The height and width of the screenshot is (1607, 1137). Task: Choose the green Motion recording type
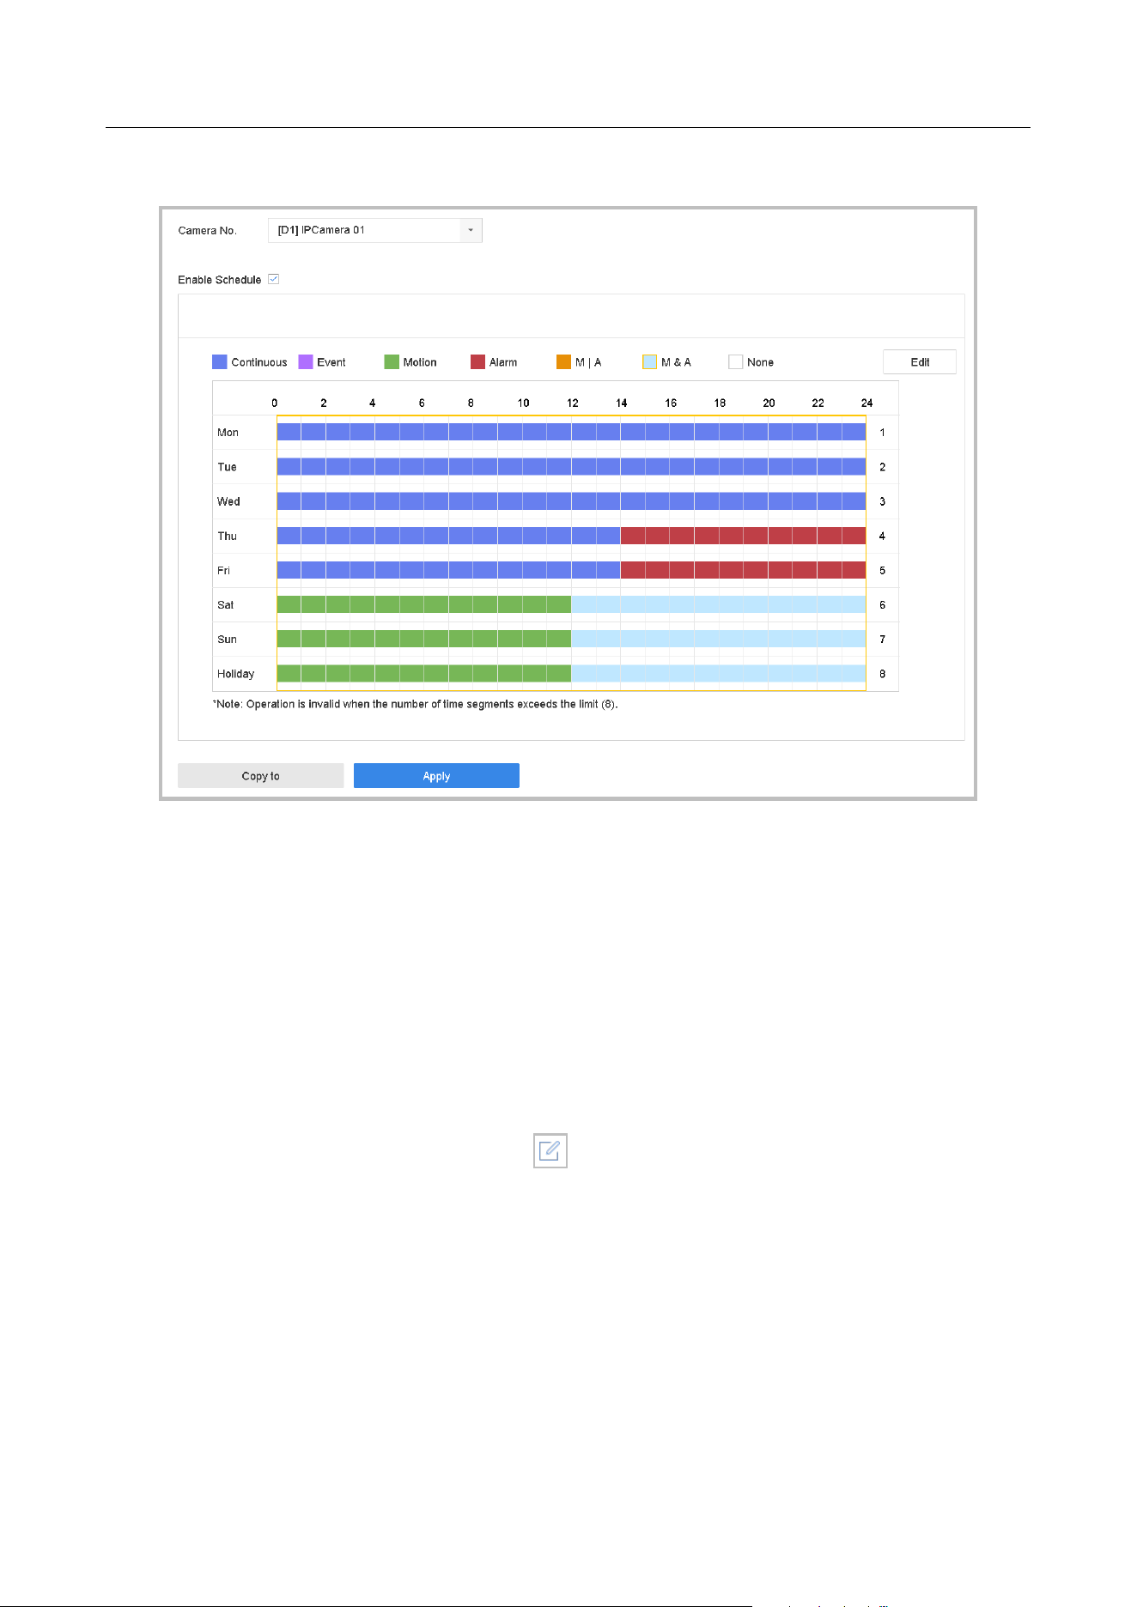[x=392, y=362]
